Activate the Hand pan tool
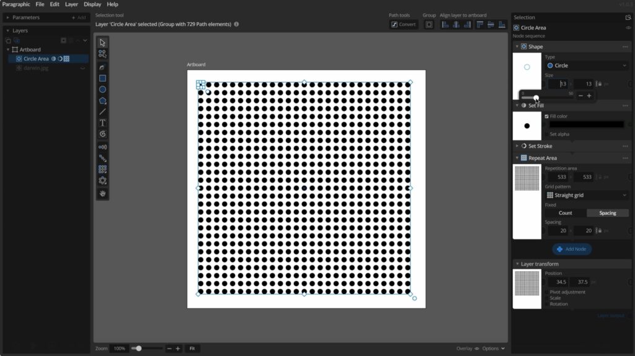This screenshot has height=356, width=635. click(x=102, y=193)
